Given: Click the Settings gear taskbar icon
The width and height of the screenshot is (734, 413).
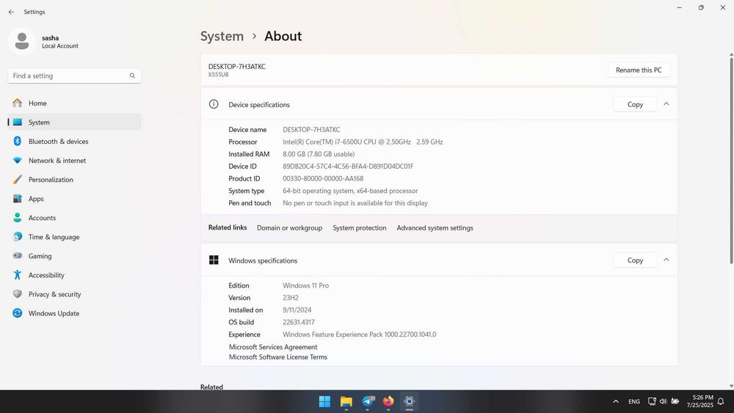Looking at the screenshot, I should click(410, 401).
